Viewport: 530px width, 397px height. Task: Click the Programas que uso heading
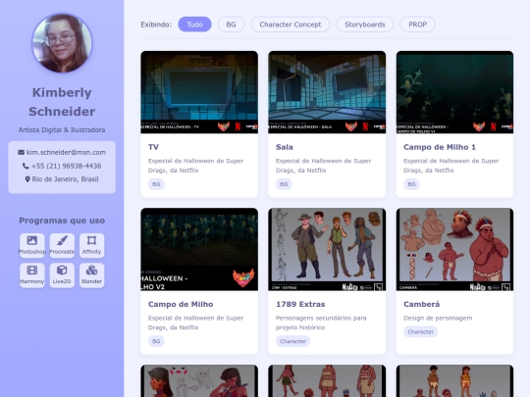coord(62,221)
